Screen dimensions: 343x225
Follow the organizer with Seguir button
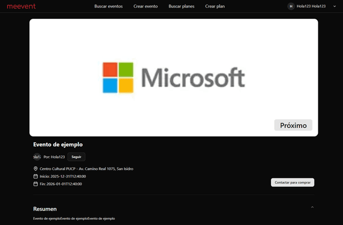pos(76,157)
